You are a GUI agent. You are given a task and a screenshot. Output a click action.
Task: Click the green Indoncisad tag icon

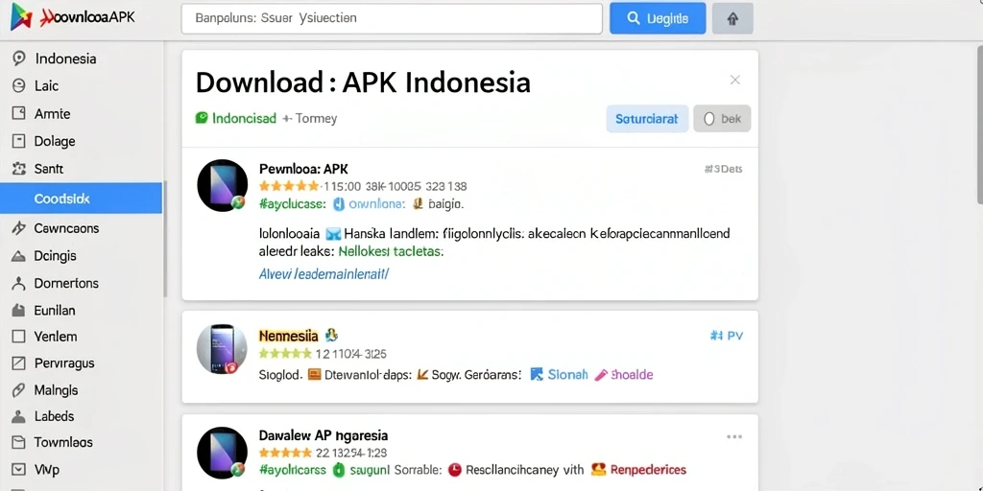pyautogui.click(x=202, y=118)
